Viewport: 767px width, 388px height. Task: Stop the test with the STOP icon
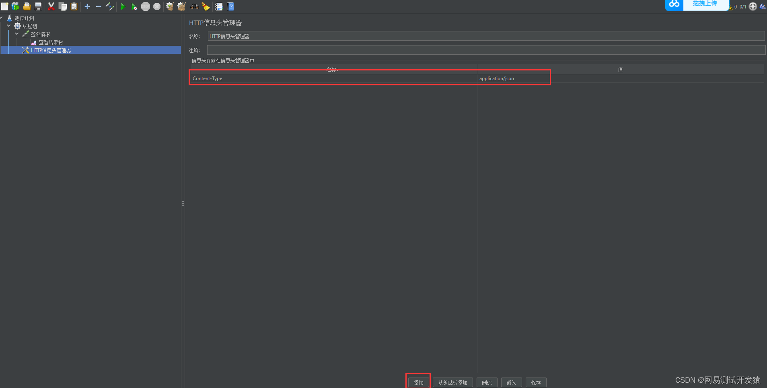146,6
